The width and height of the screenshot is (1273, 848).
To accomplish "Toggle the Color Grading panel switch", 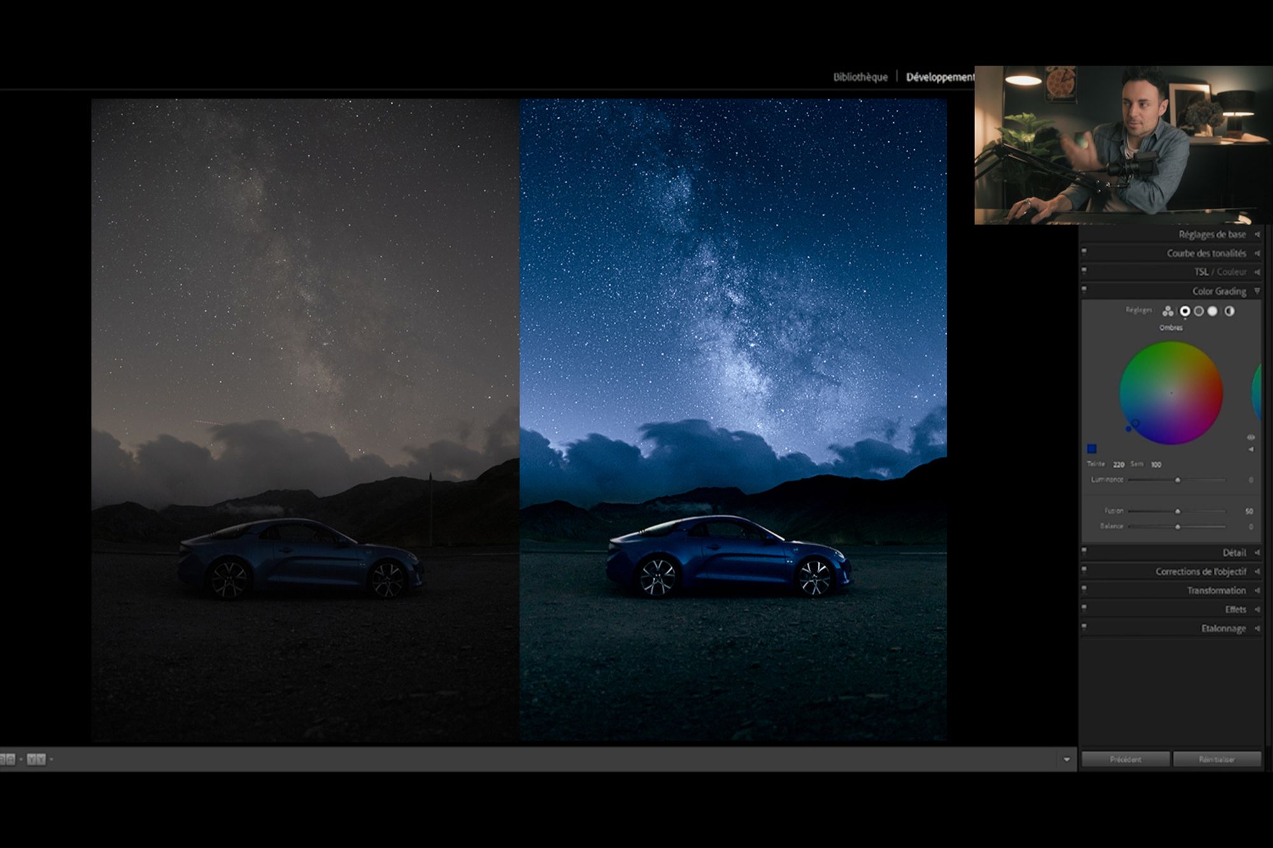I will coord(1085,289).
